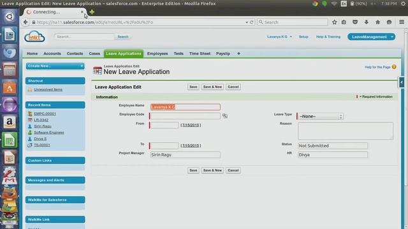The height and width of the screenshot is (229, 408).
Task: Open the LeaveManagement app menu
Action: point(371,37)
